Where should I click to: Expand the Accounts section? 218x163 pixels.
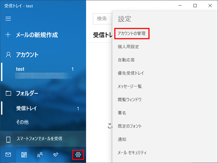coord(27,55)
